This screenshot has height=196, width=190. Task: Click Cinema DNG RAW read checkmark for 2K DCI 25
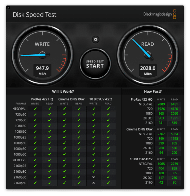[x=79, y=160]
